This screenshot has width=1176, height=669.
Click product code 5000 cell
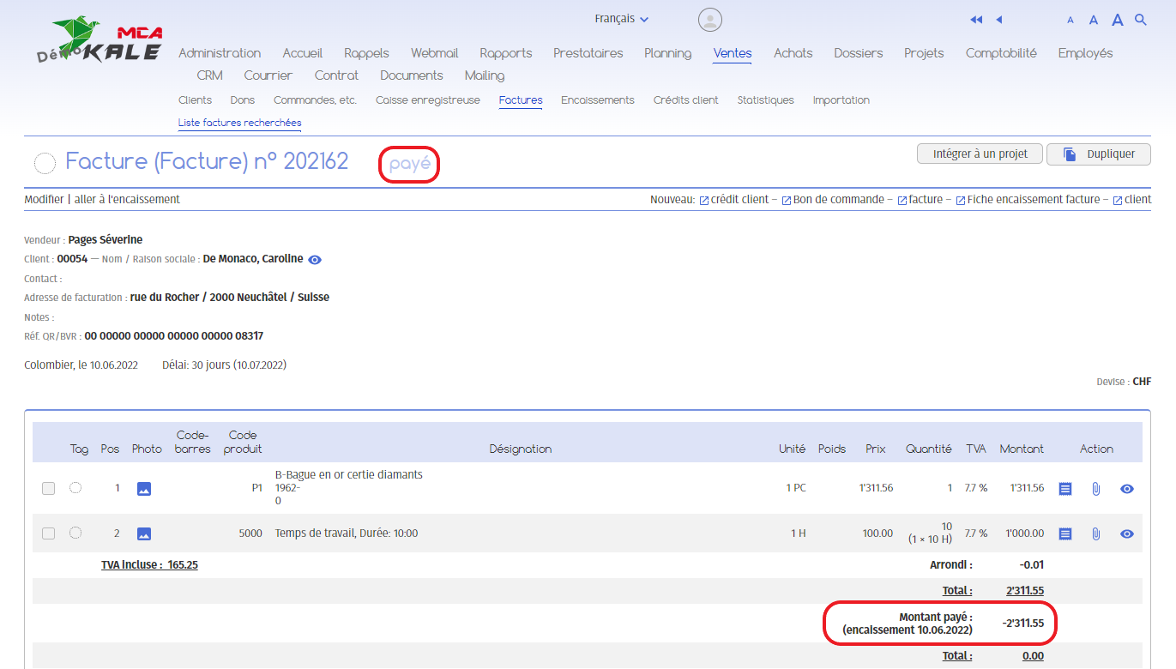[x=250, y=533]
